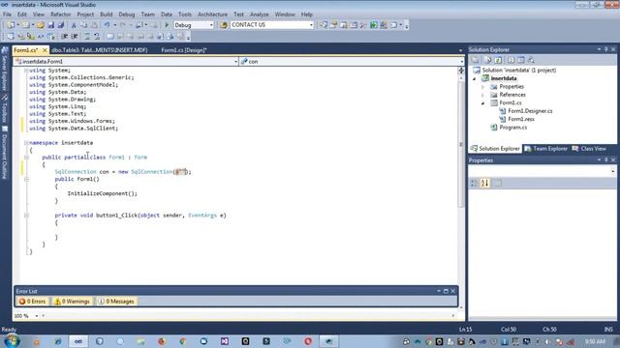Click the Undo arrow icon

click(107, 25)
